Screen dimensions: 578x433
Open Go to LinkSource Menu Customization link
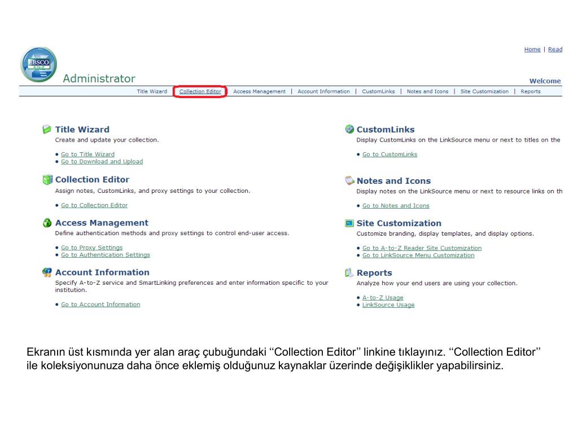418,255
